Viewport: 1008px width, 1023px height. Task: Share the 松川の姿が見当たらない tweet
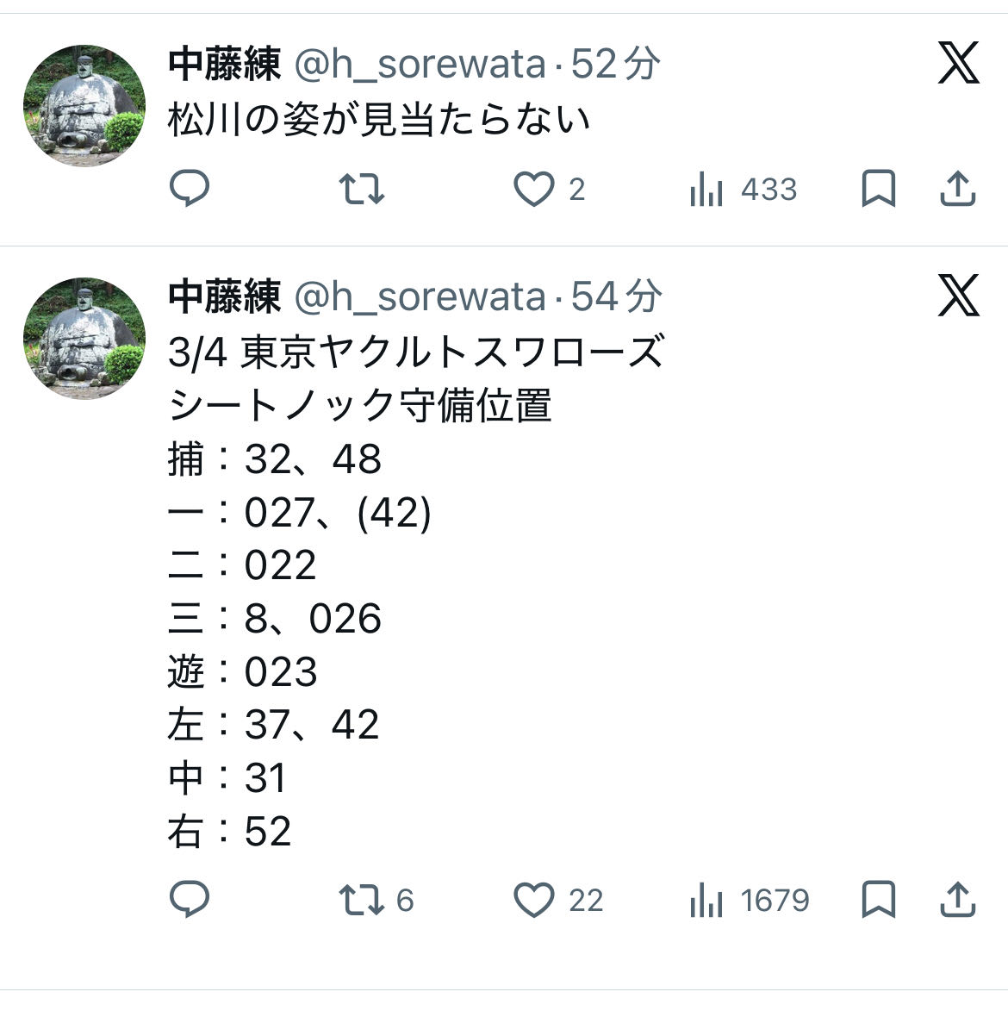click(956, 189)
